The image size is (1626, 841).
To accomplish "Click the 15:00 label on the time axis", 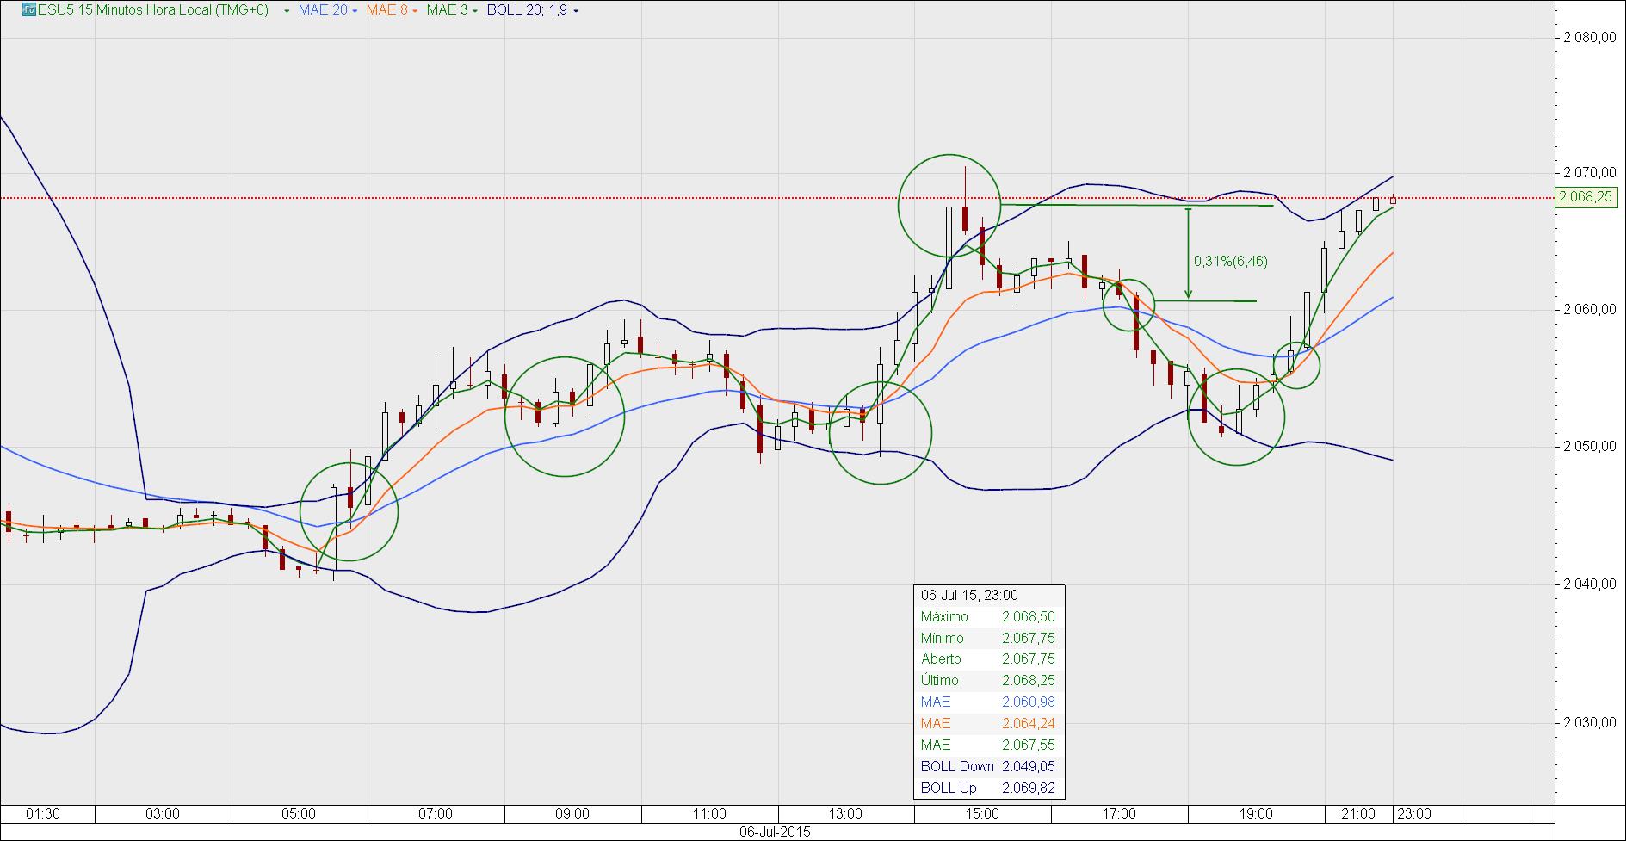I will coord(982,813).
